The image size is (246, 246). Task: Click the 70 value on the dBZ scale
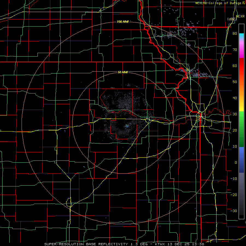coord(235,49)
